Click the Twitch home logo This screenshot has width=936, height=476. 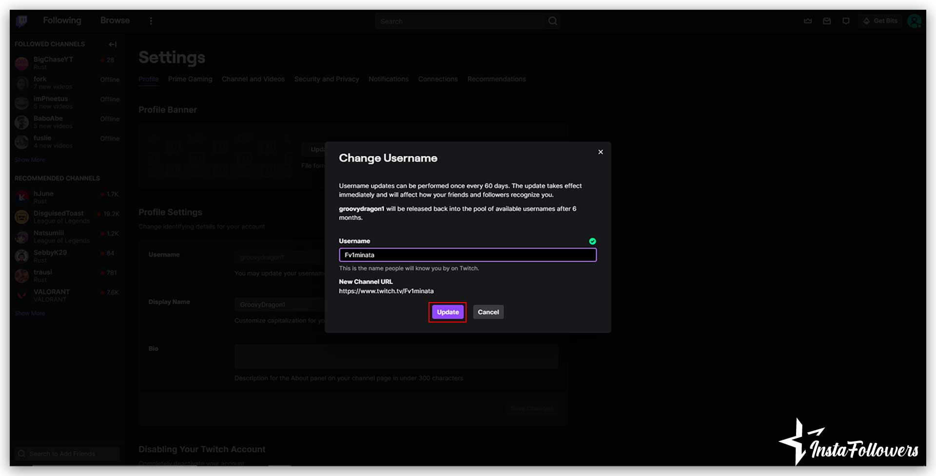point(21,21)
